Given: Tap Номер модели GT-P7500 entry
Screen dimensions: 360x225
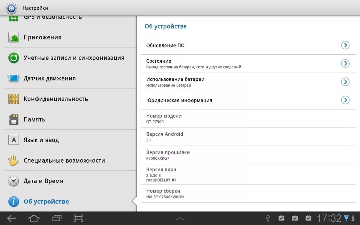Looking at the screenshot, I should 248,118.
